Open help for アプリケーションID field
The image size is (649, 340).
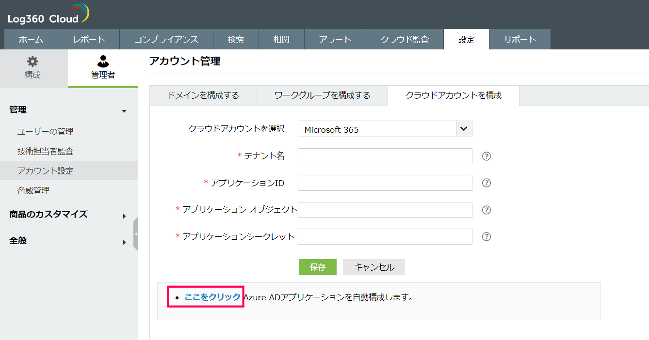point(486,183)
